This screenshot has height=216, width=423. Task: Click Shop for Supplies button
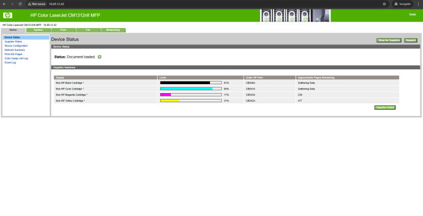(389, 40)
